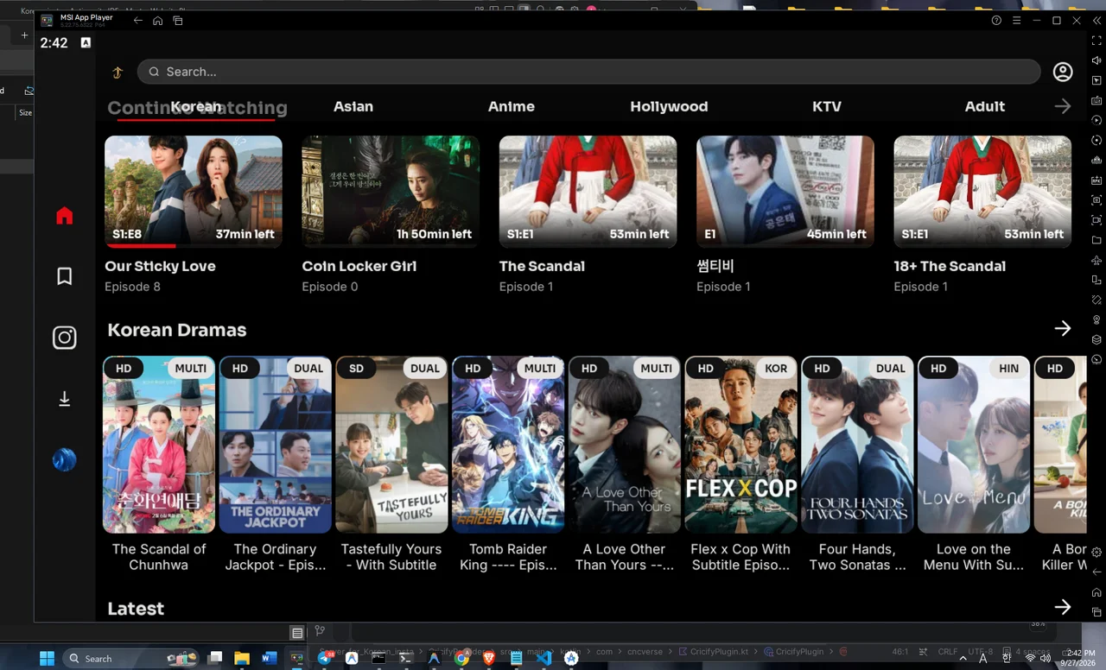Click the blue globe icon in sidebar
This screenshot has height=670, width=1106.
(x=64, y=460)
